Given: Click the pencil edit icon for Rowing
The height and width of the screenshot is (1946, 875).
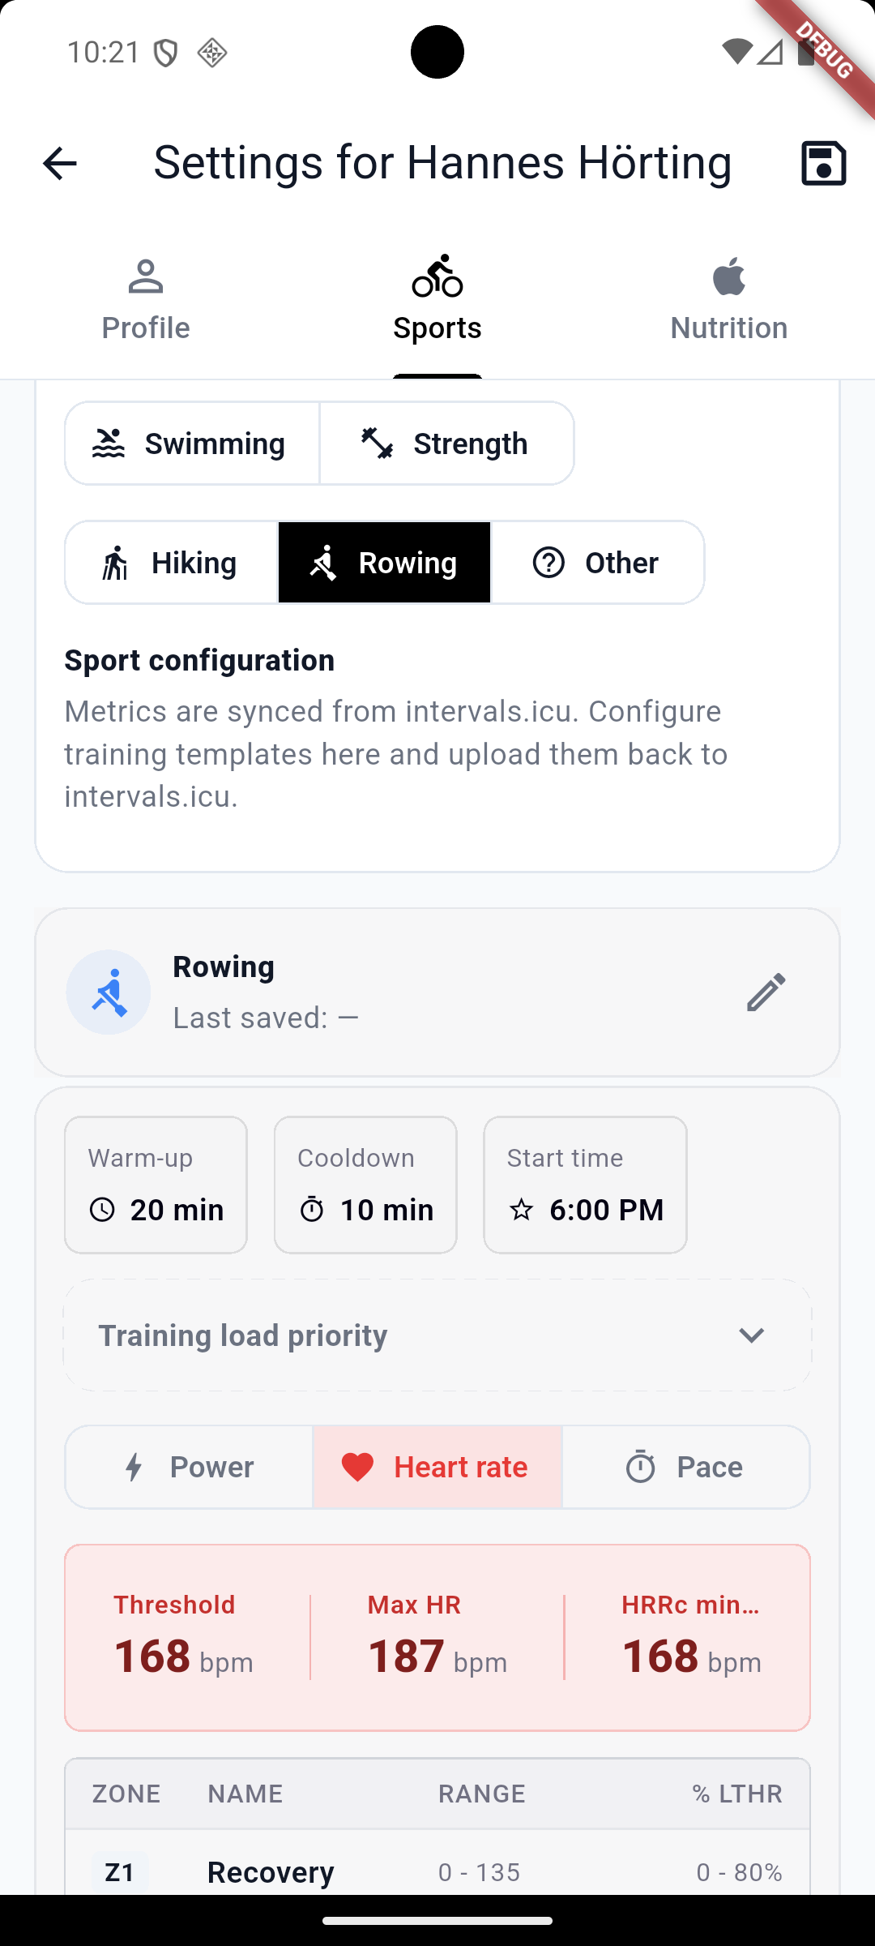Looking at the screenshot, I should click(766, 992).
